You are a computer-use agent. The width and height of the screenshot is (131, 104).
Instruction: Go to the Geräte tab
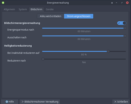[x=50, y=9]
